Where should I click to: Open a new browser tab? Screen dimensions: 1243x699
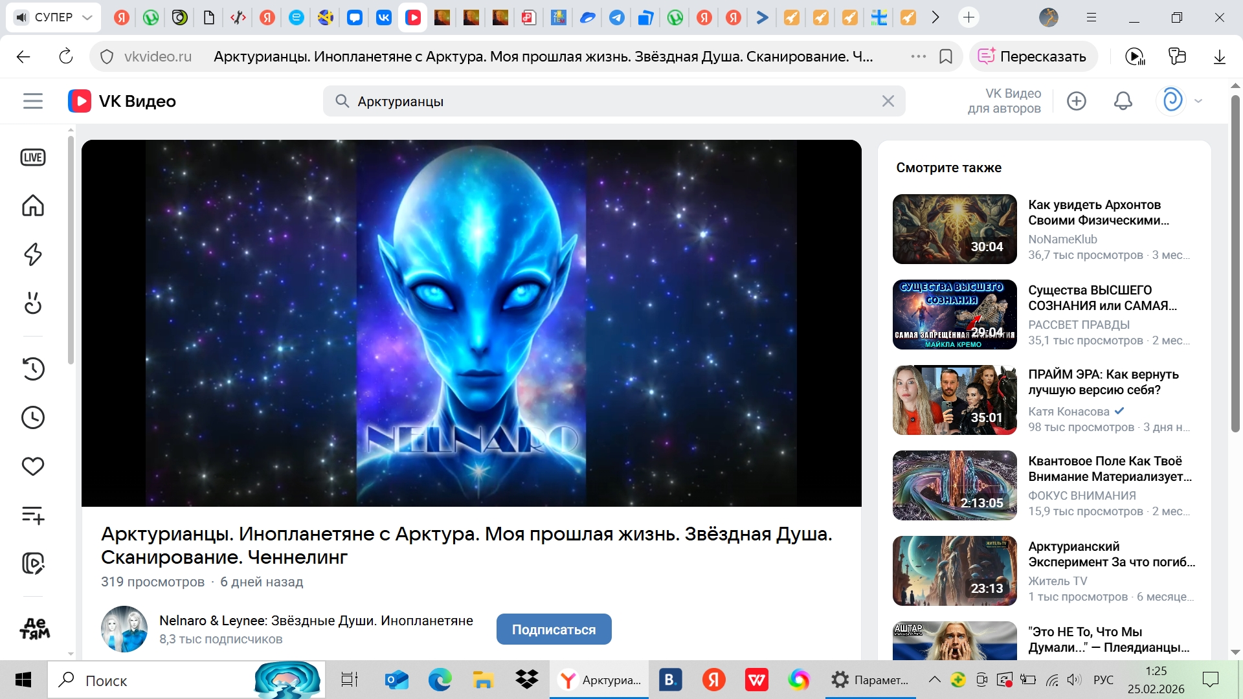(x=969, y=17)
